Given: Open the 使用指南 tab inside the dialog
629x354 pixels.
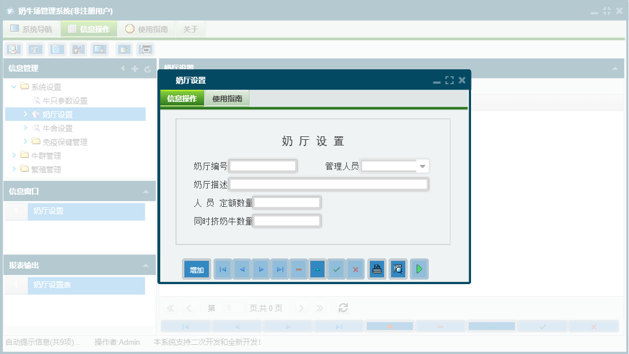Looking at the screenshot, I should click(227, 98).
